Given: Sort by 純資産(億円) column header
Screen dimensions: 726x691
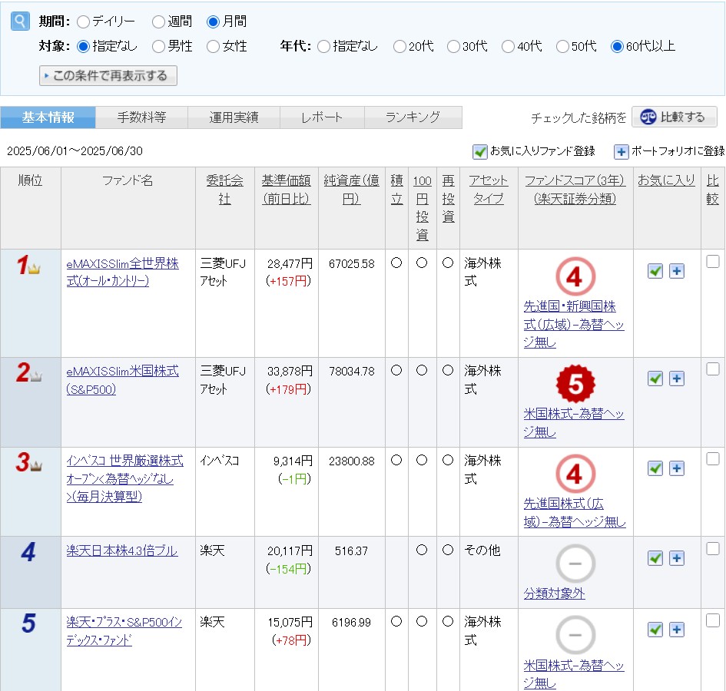Looking at the screenshot, I should tap(351, 190).
